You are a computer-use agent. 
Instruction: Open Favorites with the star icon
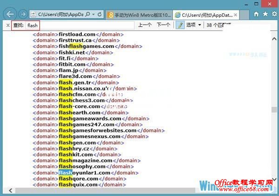tap(266, 14)
